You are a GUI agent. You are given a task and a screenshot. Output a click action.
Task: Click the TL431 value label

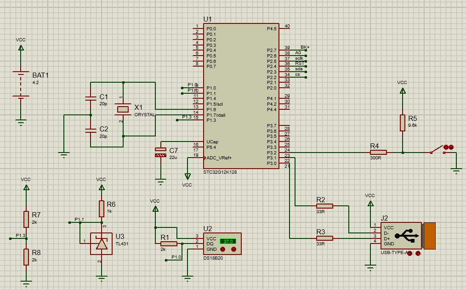click(122, 244)
